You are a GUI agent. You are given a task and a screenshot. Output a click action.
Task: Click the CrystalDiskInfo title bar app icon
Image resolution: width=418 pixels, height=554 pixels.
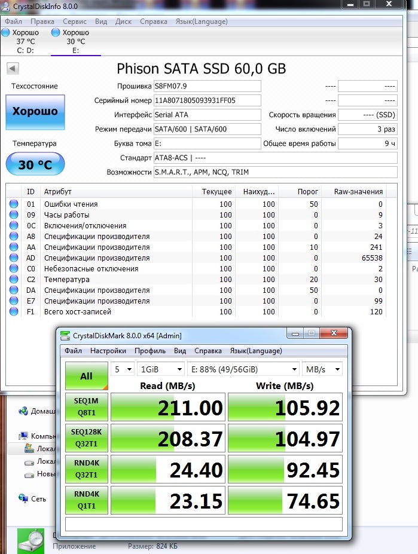tap(5, 6)
